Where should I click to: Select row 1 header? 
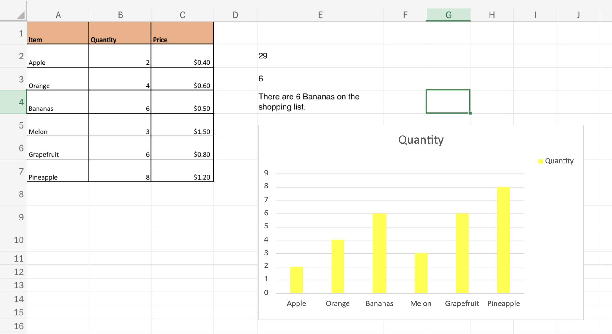[x=14, y=33]
